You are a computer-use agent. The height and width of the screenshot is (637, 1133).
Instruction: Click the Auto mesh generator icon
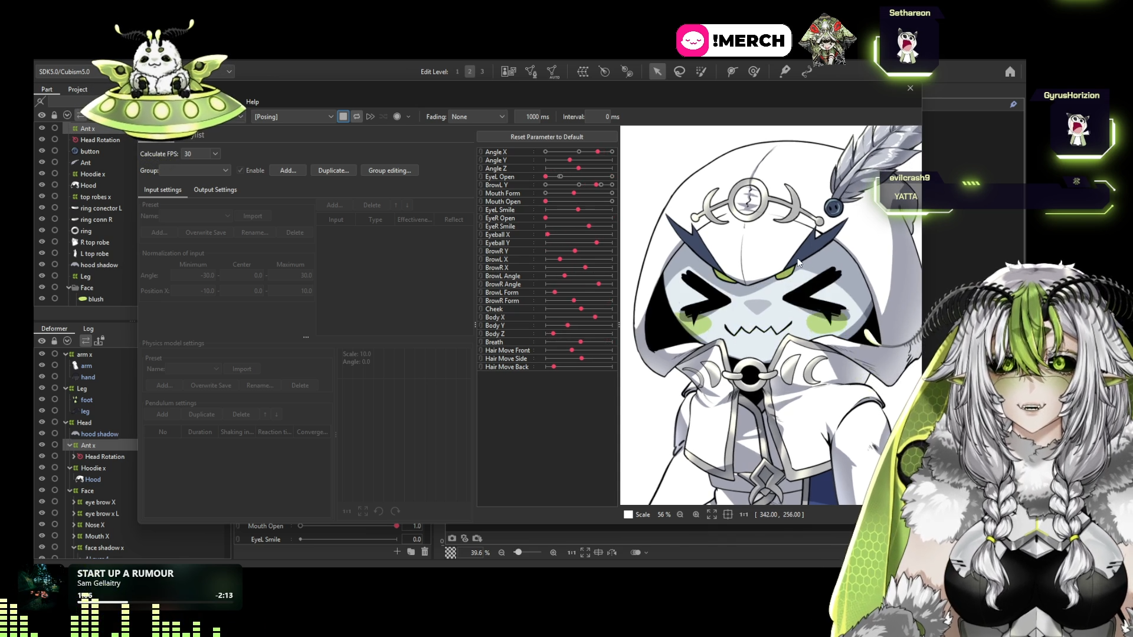(x=553, y=72)
